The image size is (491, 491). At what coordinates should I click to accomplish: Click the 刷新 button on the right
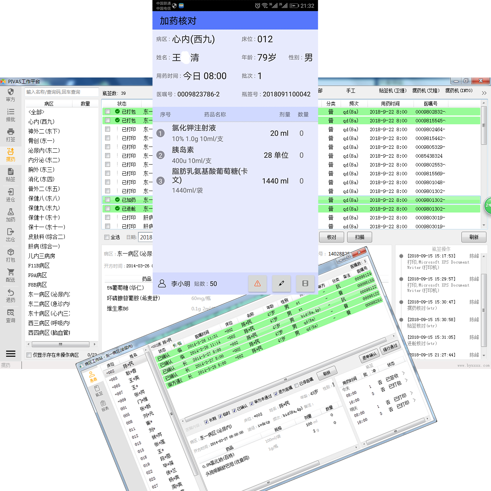click(474, 237)
